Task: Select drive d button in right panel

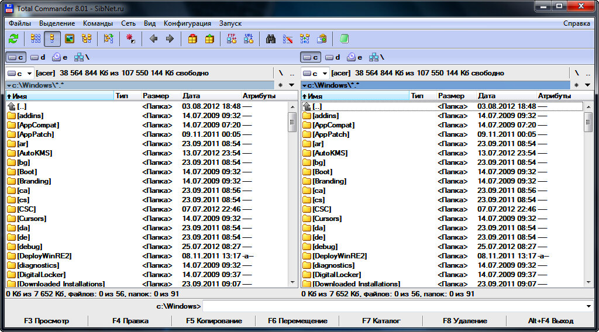Action: (x=333, y=57)
